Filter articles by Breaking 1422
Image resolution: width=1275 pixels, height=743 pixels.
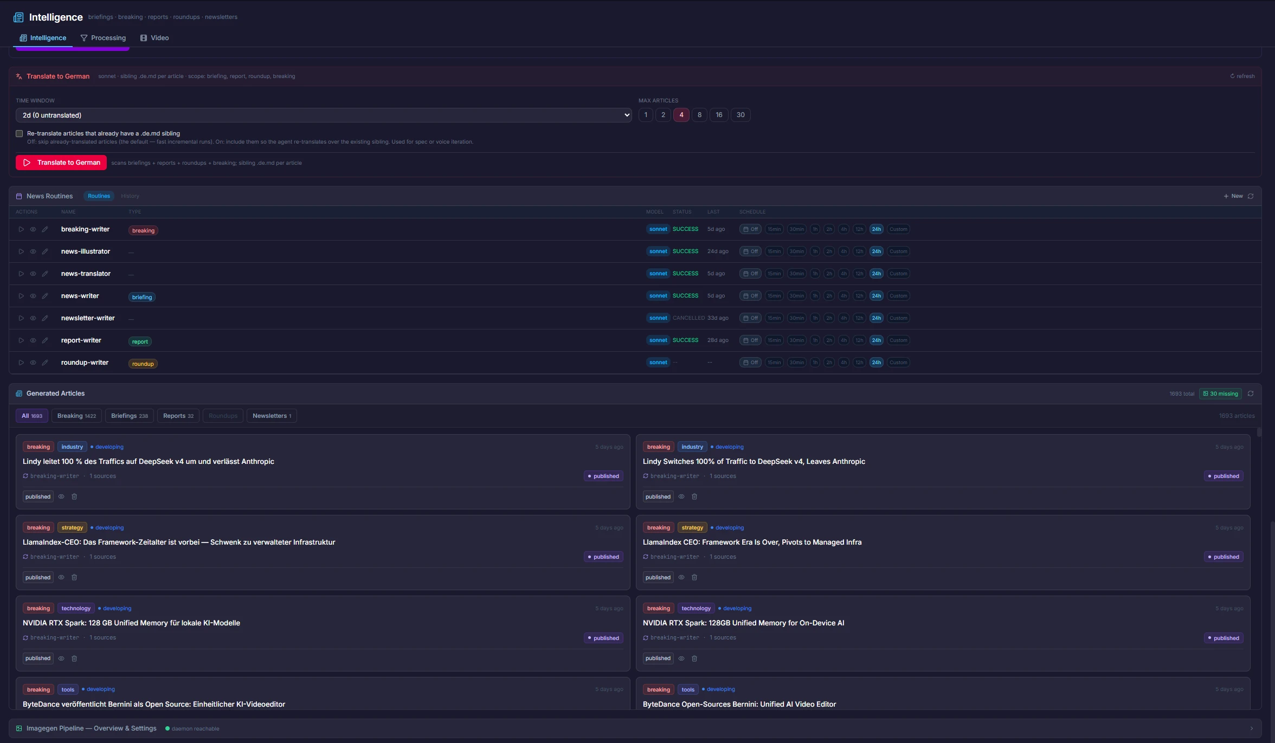tap(76, 416)
